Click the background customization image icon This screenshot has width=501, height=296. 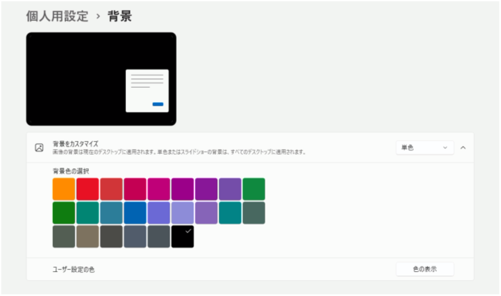(39, 148)
